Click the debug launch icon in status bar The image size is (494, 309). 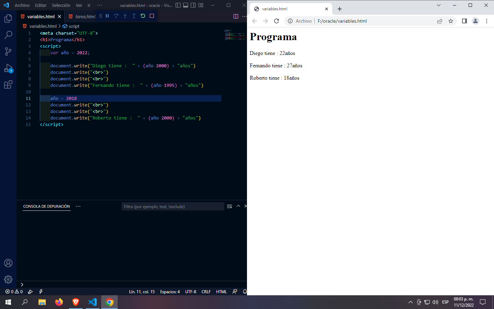coord(30,291)
